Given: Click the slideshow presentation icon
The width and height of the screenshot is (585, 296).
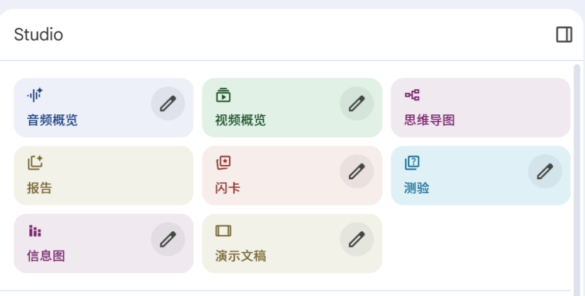Looking at the screenshot, I should pos(223,231).
